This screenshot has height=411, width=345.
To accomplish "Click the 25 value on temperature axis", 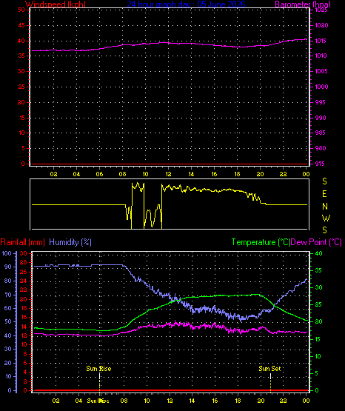I will coord(318,304).
